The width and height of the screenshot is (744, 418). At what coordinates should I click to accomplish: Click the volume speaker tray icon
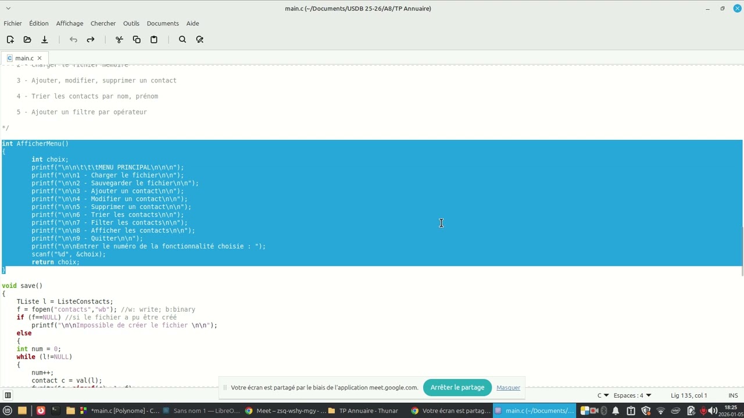(713, 410)
